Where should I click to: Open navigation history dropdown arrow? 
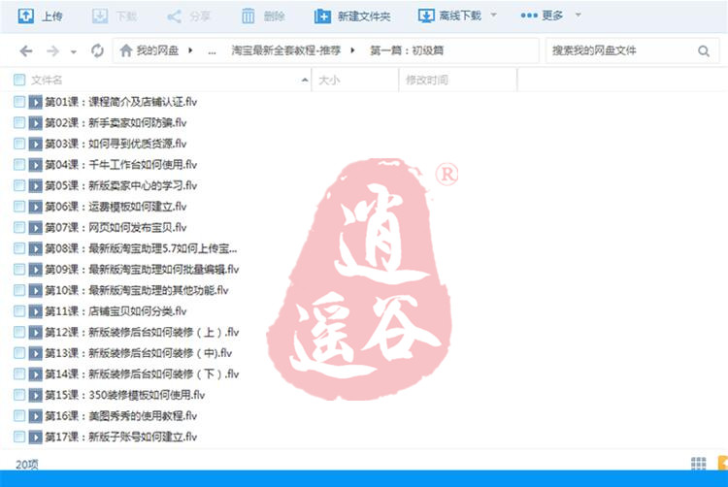click(74, 52)
